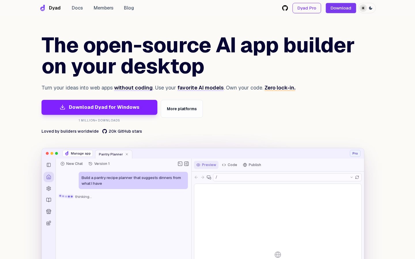Switch to the Preview tab
The image size is (415, 259).
206,165
